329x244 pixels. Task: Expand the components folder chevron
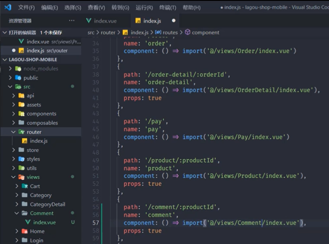coord(14,113)
